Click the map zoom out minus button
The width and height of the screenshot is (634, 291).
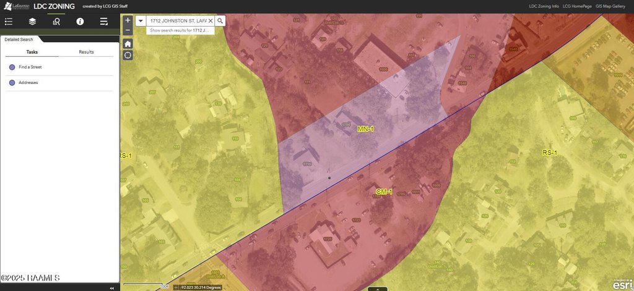[128, 30]
